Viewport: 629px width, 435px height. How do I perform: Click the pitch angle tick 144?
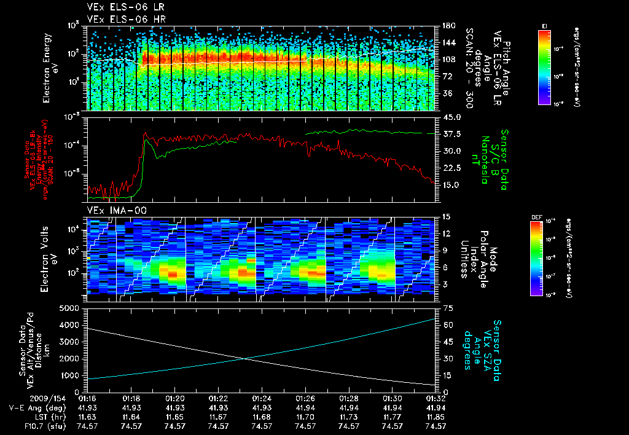(x=448, y=42)
